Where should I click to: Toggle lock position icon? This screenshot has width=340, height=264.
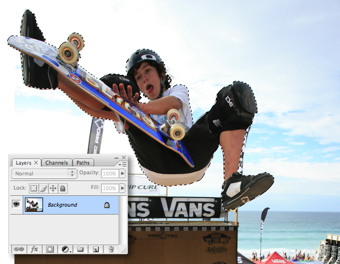pyautogui.click(x=53, y=188)
